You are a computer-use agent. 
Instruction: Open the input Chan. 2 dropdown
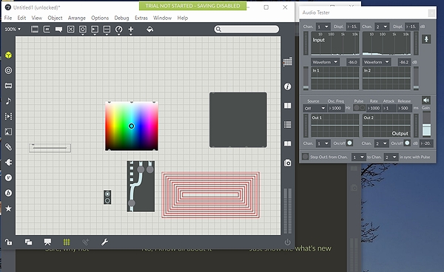[x=381, y=27]
